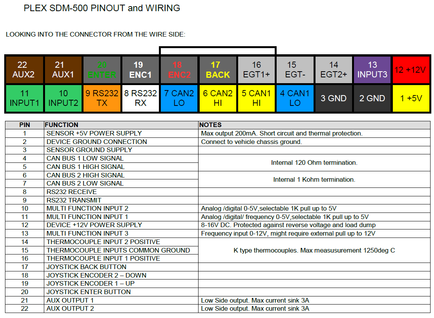Select the yellow '5 CAN1 HI' connector cell
Viewport: 434px width, 318px height.
pyautogui.click(x=256, y=98)
